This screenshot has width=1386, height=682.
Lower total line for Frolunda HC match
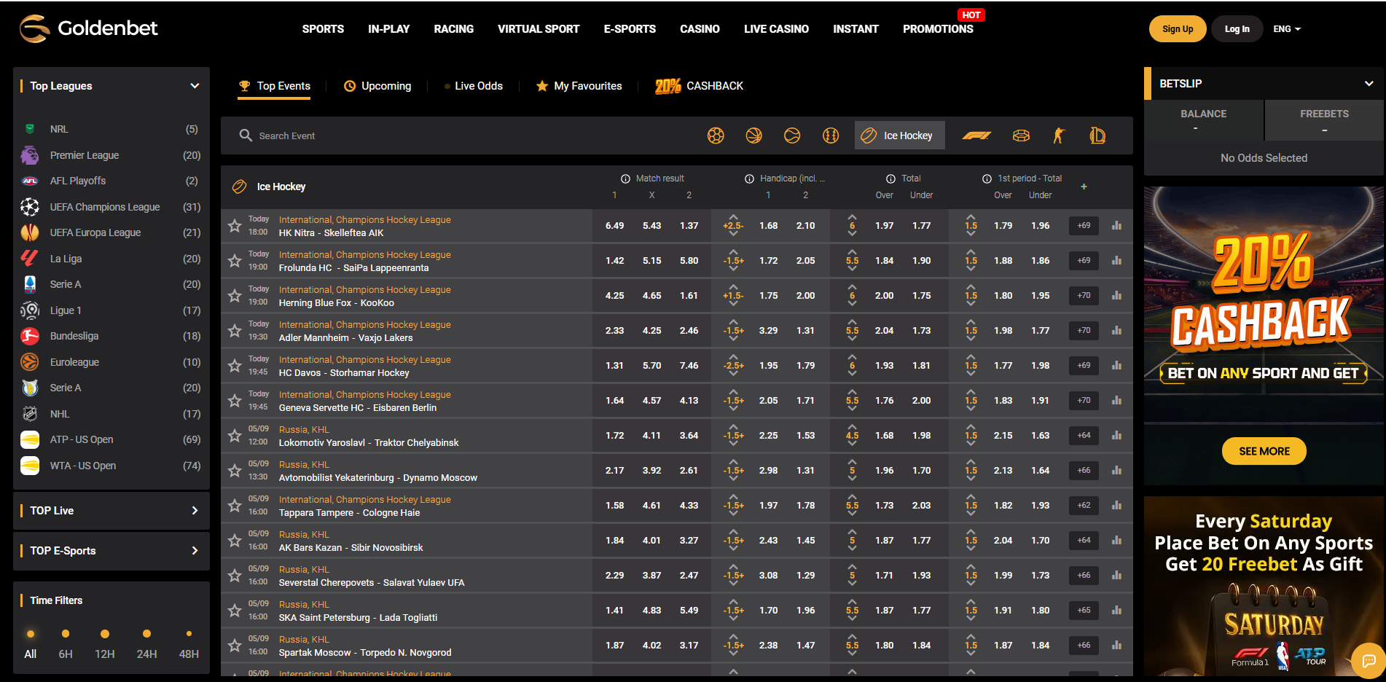(852, 269)
